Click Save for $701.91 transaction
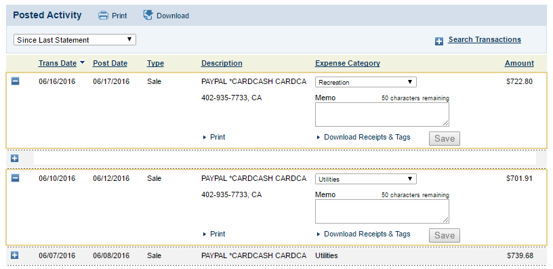Viewport: 553px width, 269px height. point(445,236)
